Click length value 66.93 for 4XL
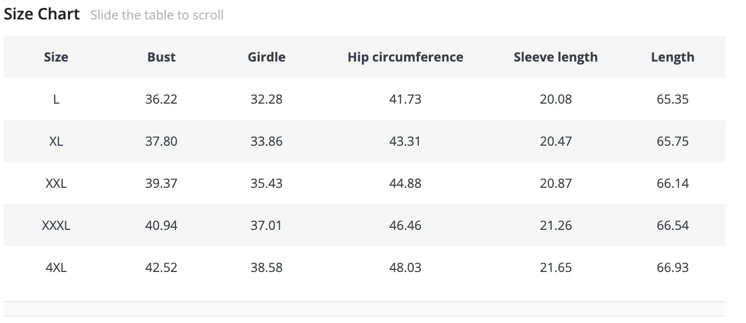Viewport: 746px width, 323px height. [x=673, y=267]
